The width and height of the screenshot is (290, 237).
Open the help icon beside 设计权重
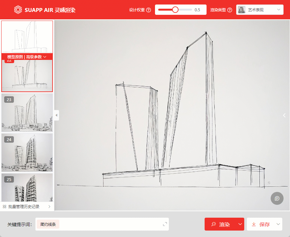[149, 10]
